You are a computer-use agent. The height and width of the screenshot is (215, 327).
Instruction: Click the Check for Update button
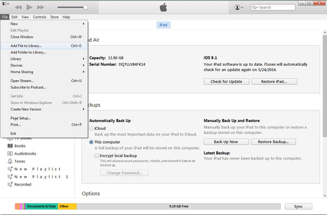[x=226, y=82]
